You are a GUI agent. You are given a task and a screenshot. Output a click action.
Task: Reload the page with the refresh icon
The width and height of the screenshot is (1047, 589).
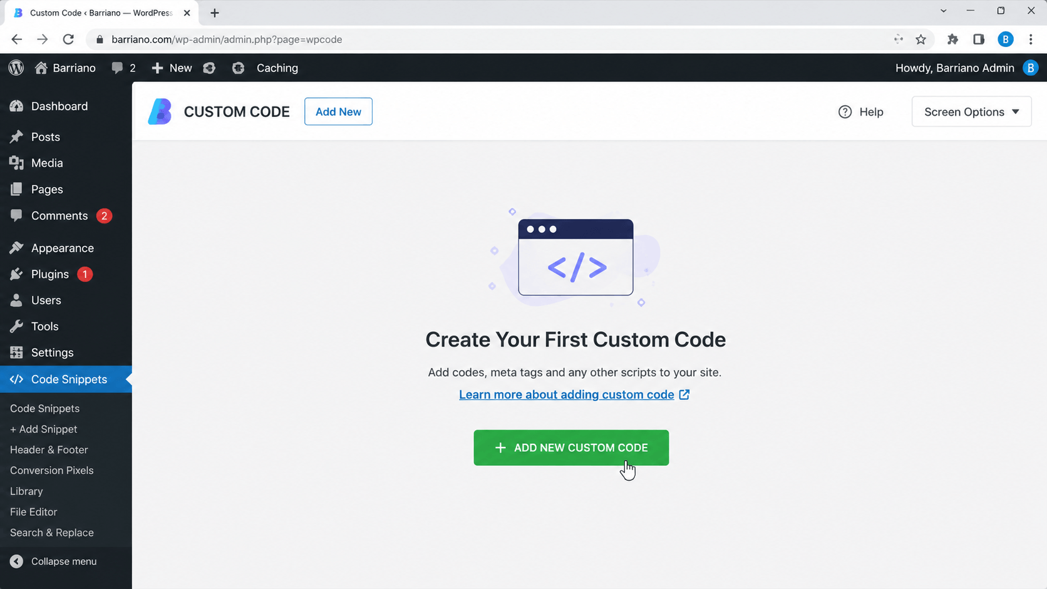(x=68, y=39)
